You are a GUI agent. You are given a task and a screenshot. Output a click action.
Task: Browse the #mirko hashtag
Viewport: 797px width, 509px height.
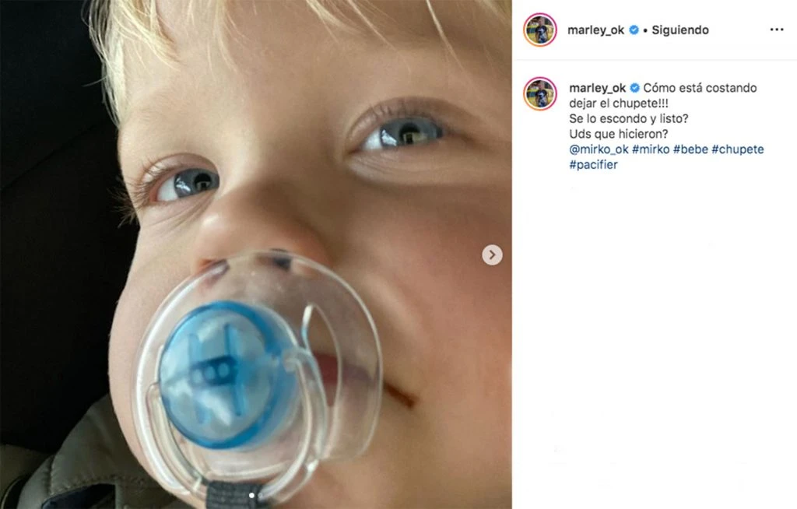649,149
